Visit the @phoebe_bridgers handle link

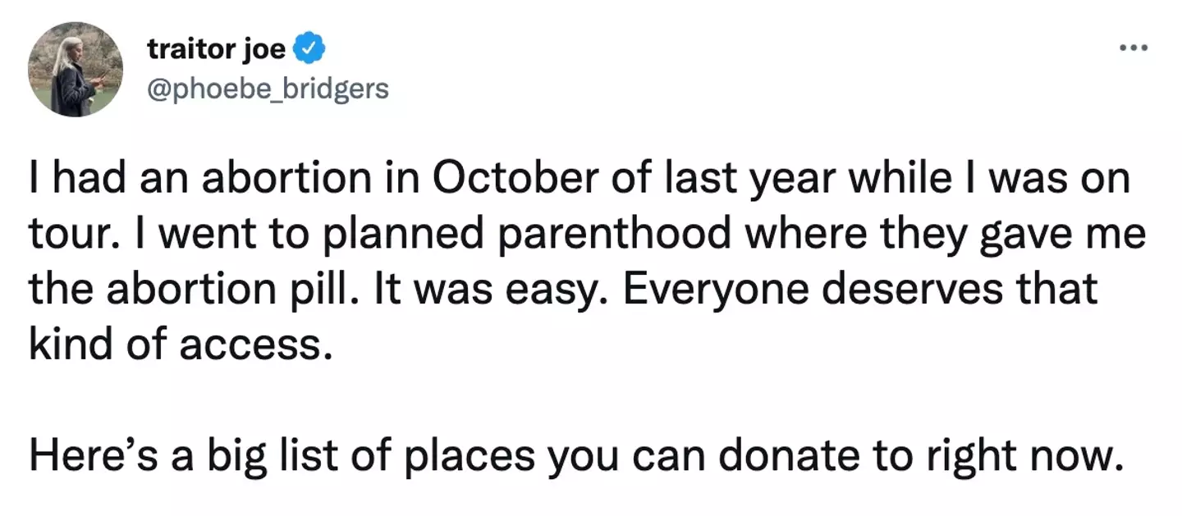268,88
